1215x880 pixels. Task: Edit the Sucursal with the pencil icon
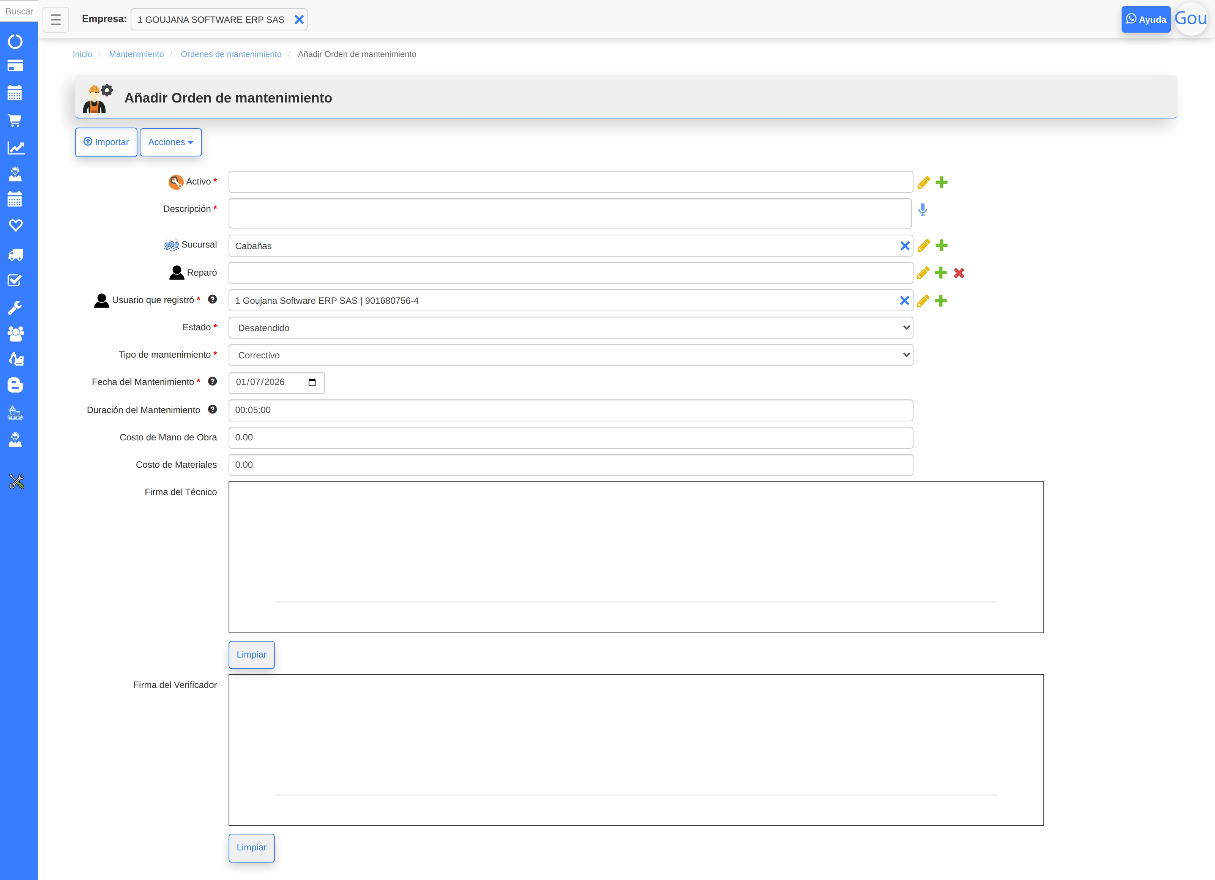pos(923,246)
